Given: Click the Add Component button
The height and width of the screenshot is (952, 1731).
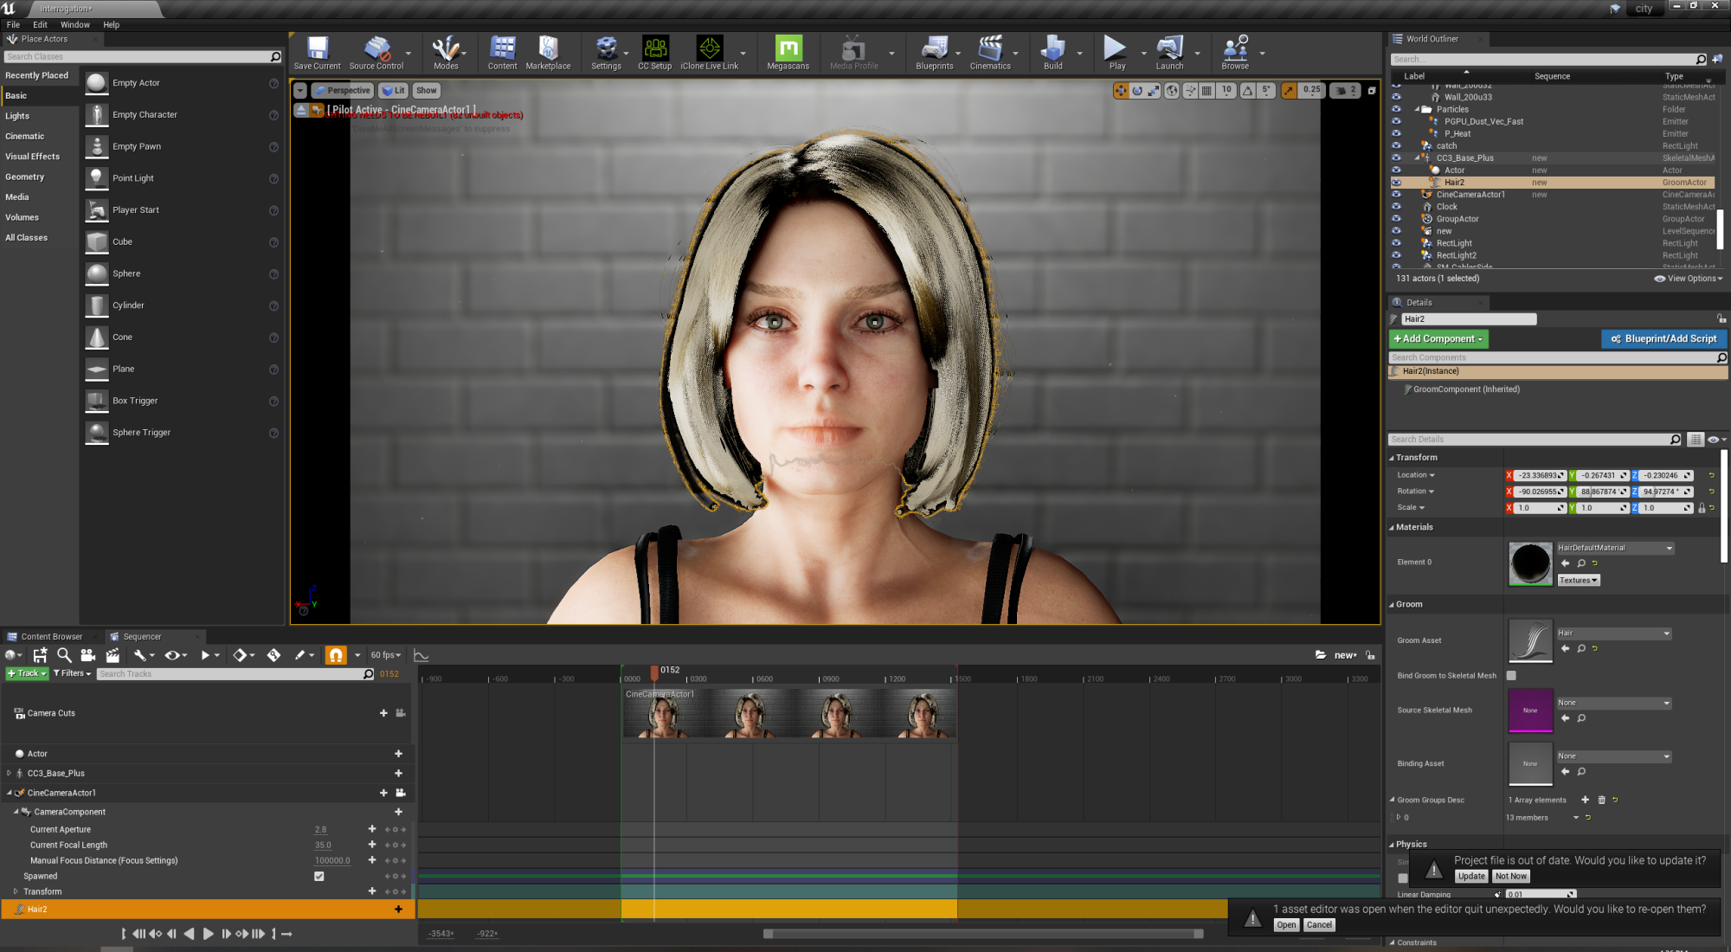Looking at the screenshot, I should click(x=1438, y=339).
